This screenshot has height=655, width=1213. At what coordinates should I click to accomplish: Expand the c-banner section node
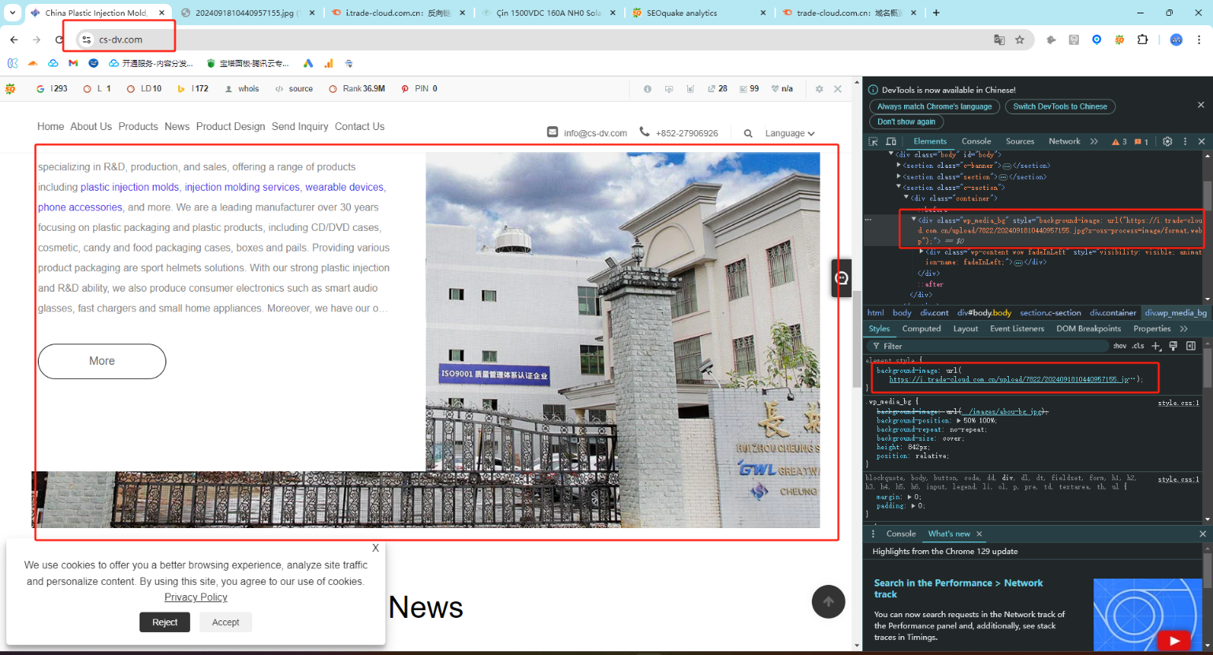[x=899, y=166]
